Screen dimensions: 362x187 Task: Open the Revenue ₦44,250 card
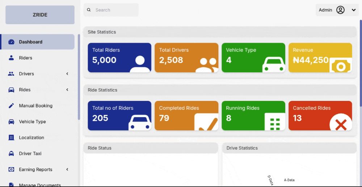click(320, 58)
